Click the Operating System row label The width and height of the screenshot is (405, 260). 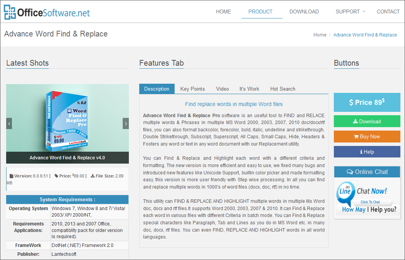(x=28, y=209)
